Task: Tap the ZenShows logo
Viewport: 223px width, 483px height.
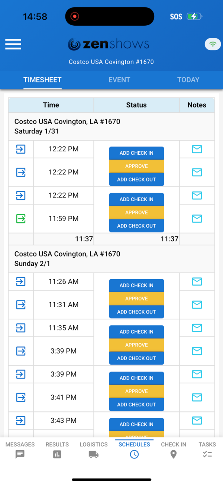Action: [108, 44]
